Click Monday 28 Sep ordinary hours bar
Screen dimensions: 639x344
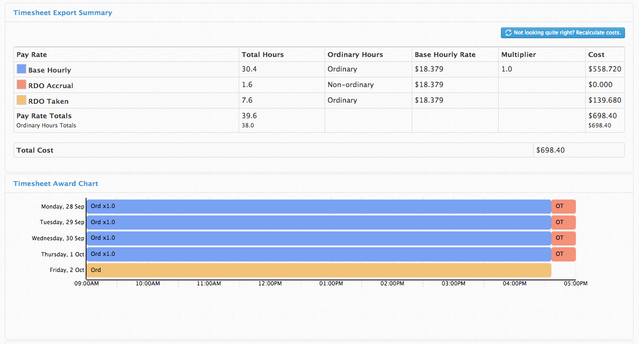319,206
